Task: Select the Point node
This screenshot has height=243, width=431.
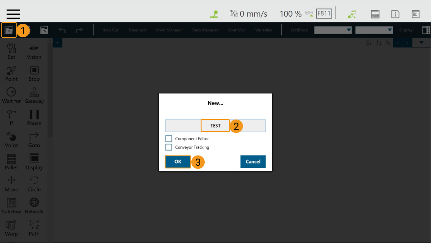Action: point(11,74)
